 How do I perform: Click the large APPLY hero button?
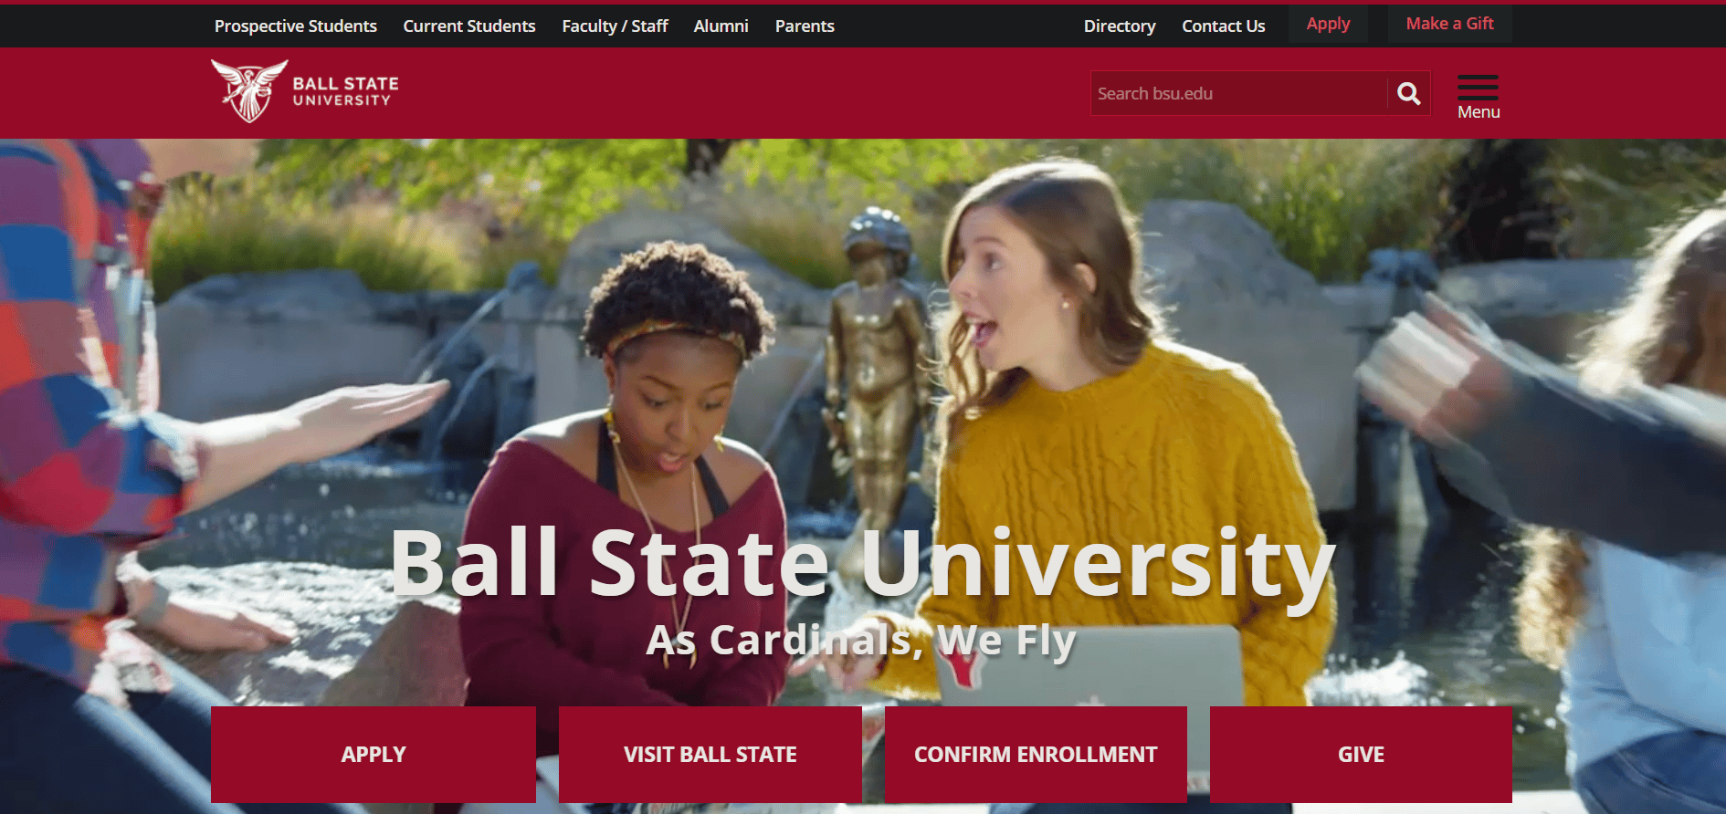point(374,755)
